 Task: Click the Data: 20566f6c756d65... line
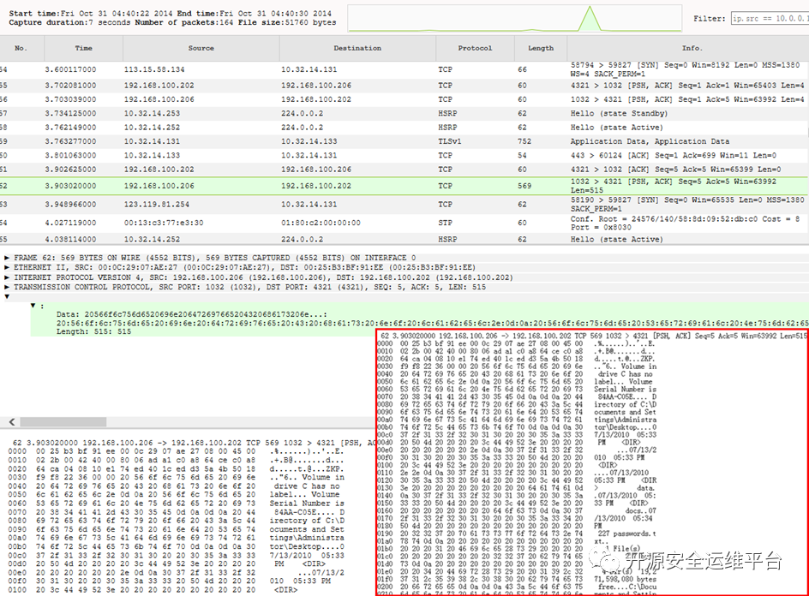coord(191,314)
